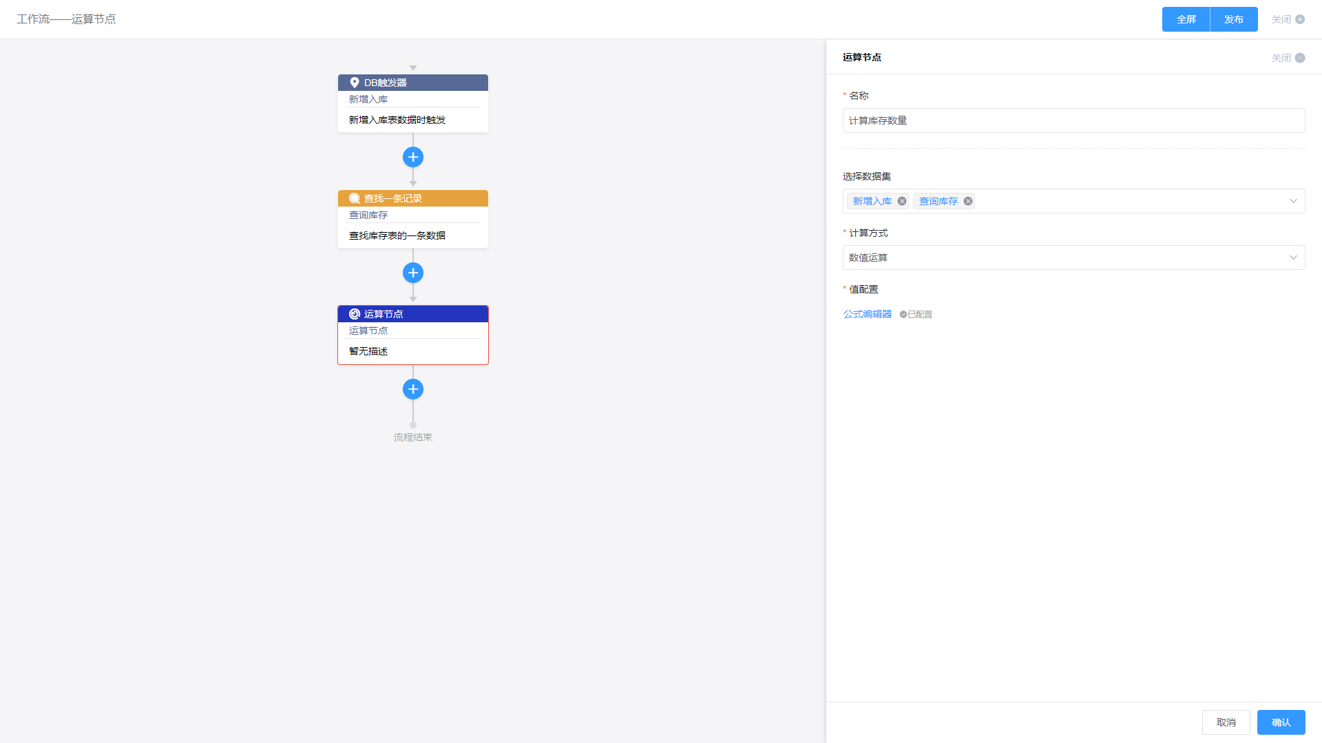Image resolution: width=1322 pixels, height=743 pixels.
Task: Remove the 查询库存 dataset tag
Action: pos(968,201)
